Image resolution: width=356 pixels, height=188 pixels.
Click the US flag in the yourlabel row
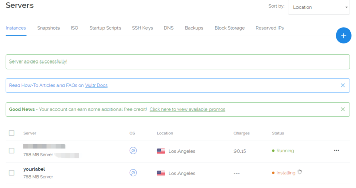161,173
